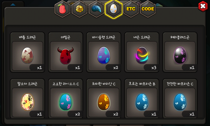Click the 잔잔한 파프리온 C egg

(x=180, y=102)
